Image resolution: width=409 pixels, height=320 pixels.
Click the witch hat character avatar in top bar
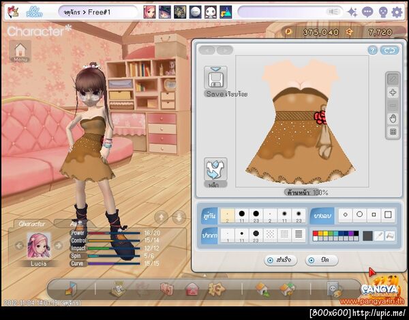click(165, 12)
